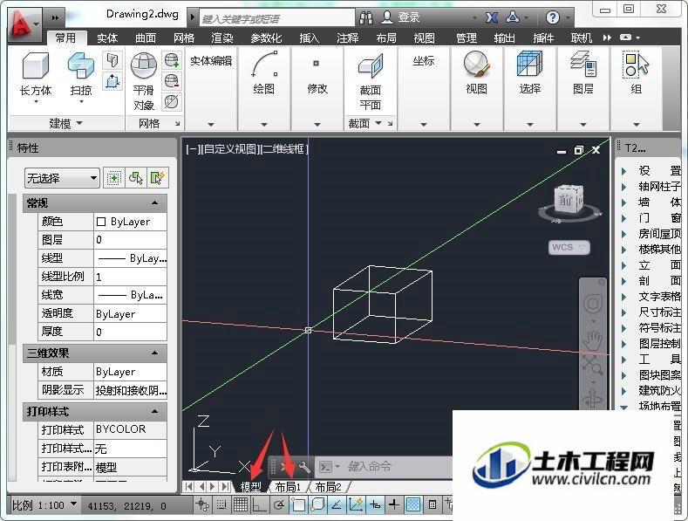Toggle Ortho Mode in status bar
The width and height of the screenshot is (688, 521).
260,505
